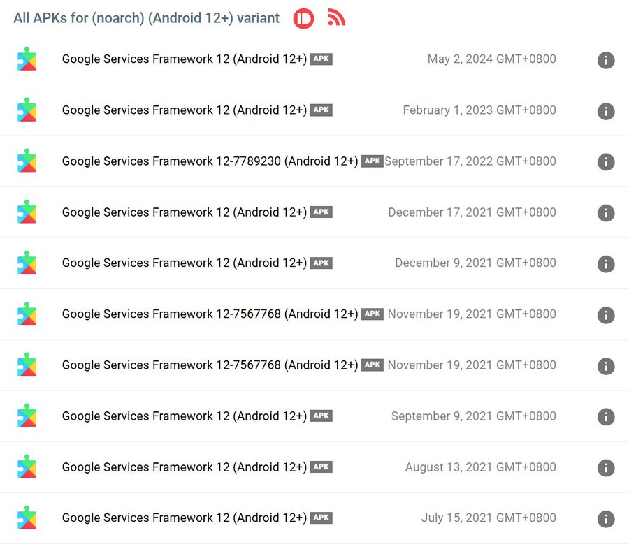The image size is (629, 549).
Task: Open Google Services Framework 12-7789230 link
Action: tap(210, 161)
